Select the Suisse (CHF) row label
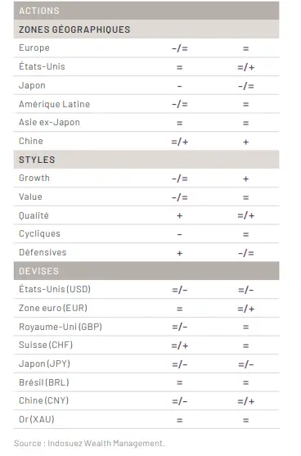Viewport: 301px width, 456px height. 46,345
